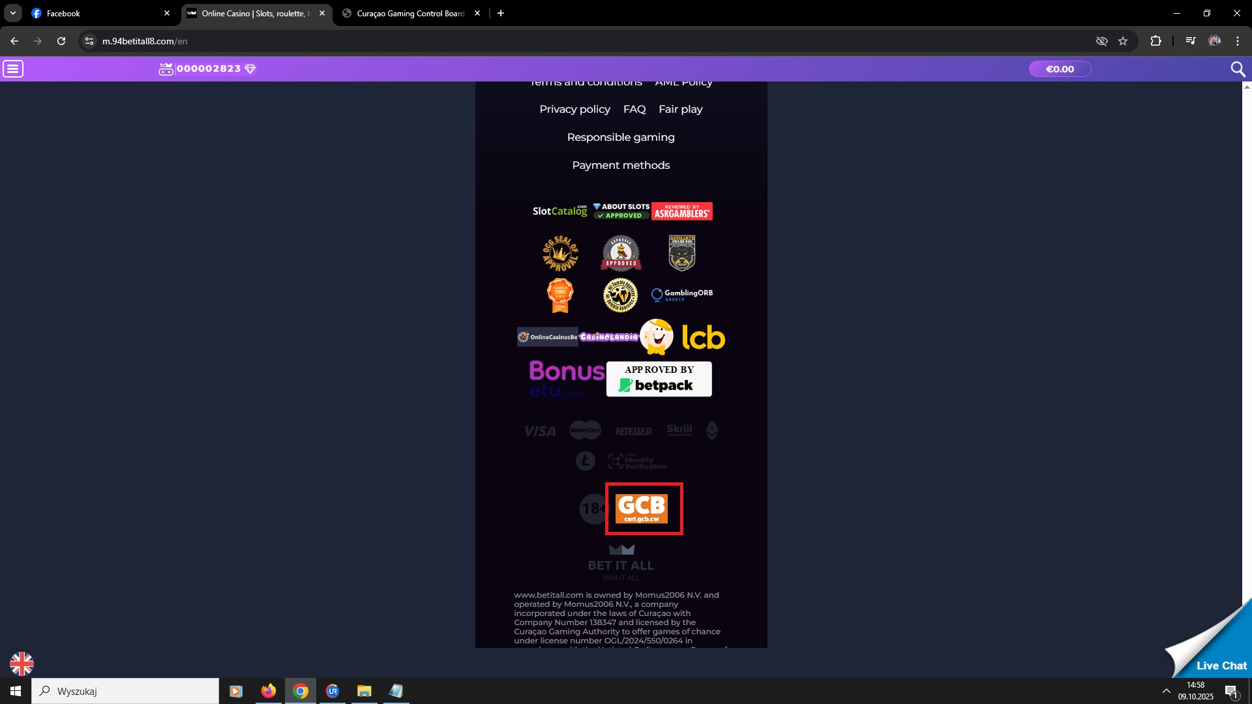
Task: Click the €0.00 balance button
Action: pyautogui.click(x=1060, y=69)
